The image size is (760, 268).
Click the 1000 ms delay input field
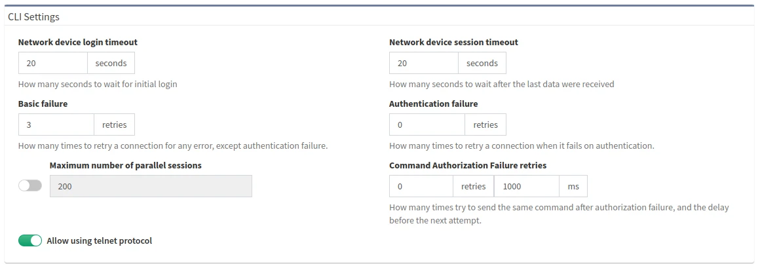click(526, 186)
